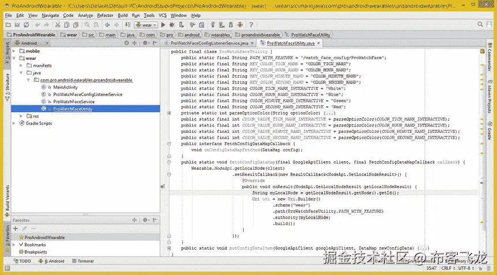Screen dimensions: 497x275
Task: Open the Build menu
Action: coord(122,15)
